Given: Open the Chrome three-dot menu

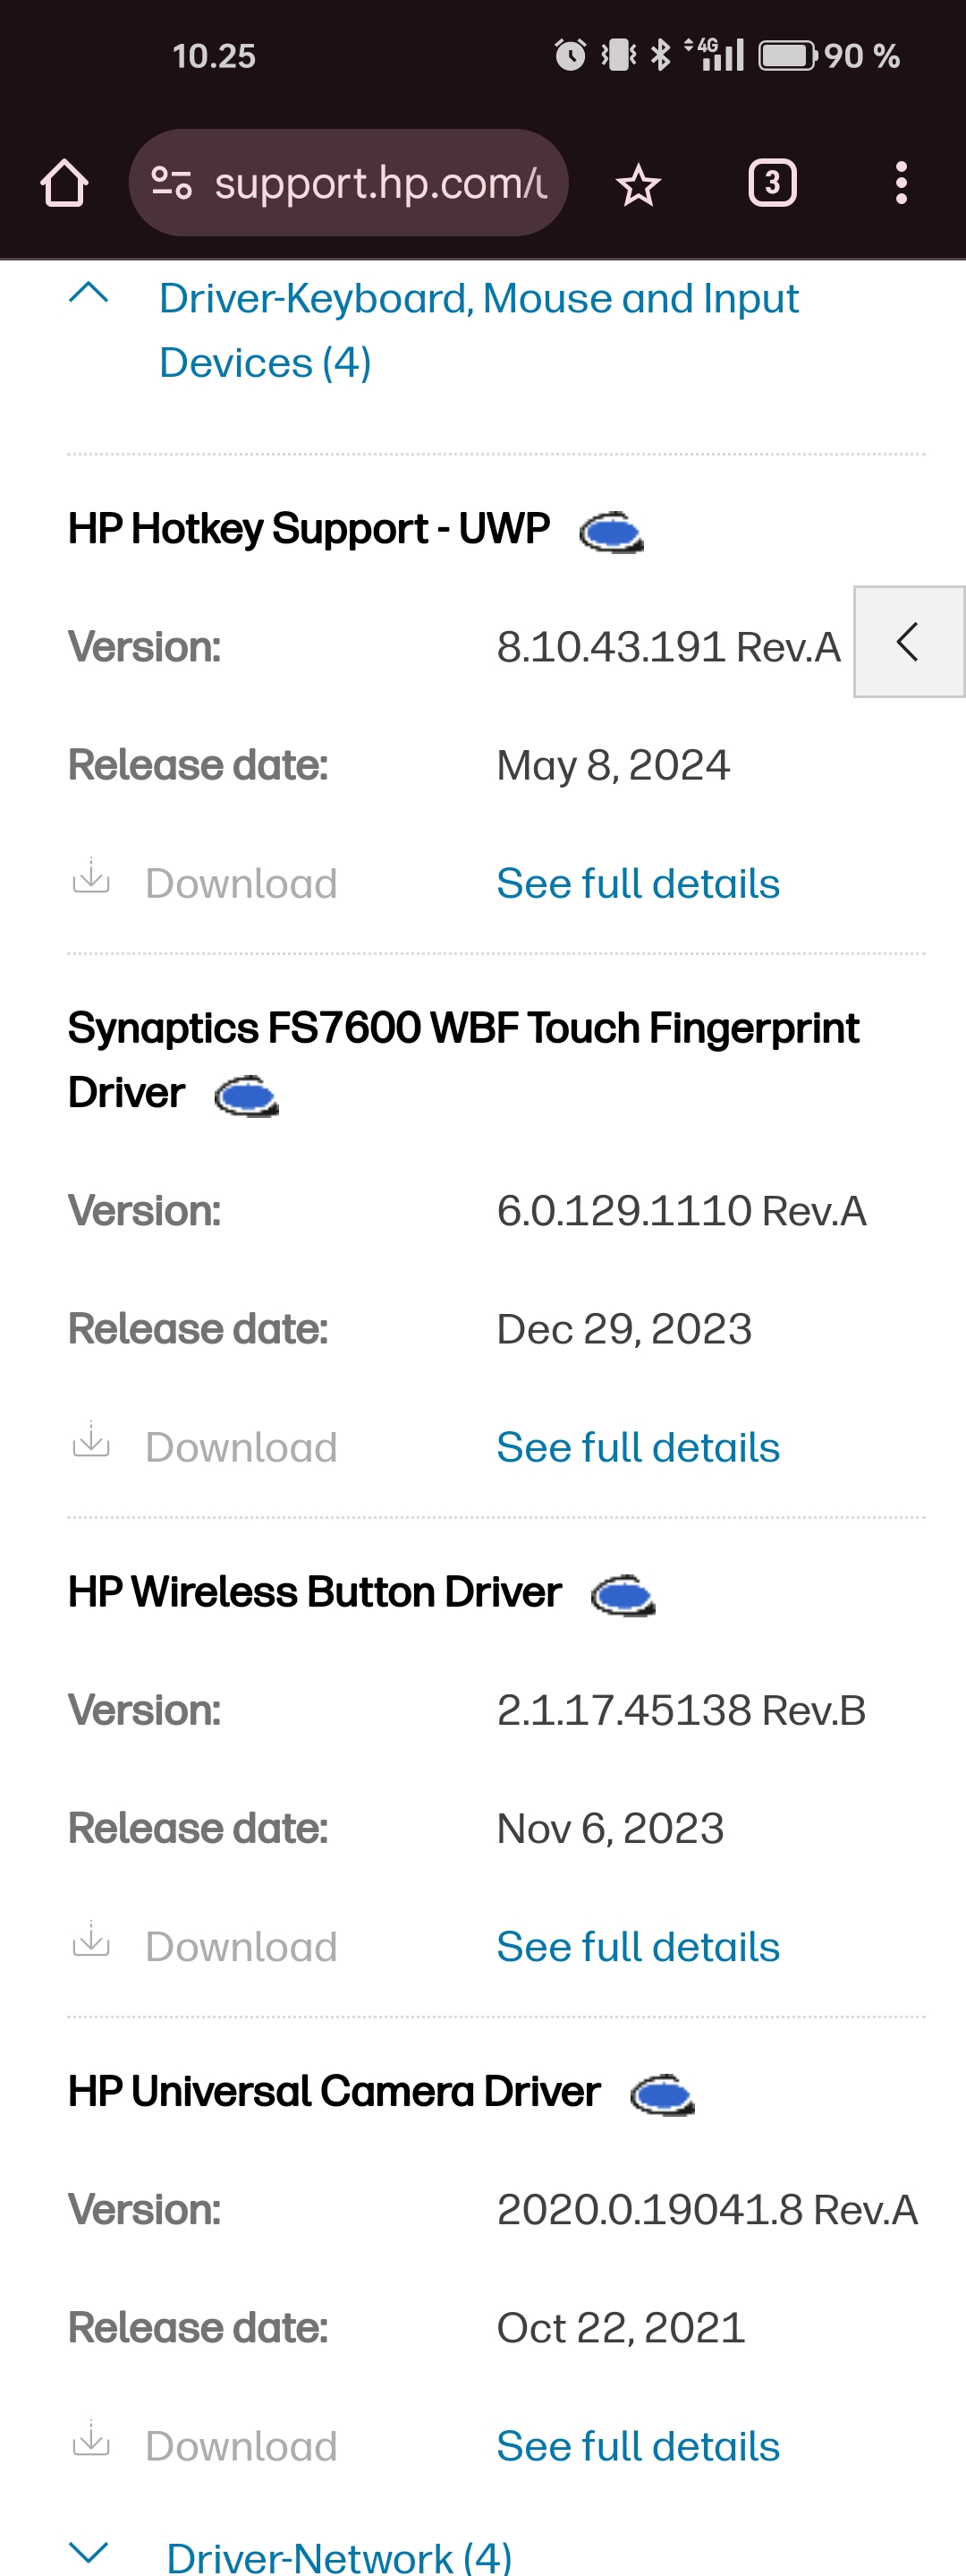Looking at the screenshot, I should 901,182.
